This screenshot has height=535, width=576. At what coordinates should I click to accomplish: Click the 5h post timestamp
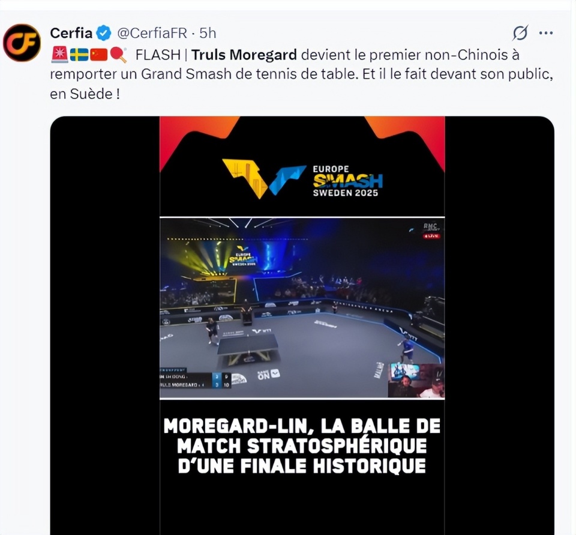[x=208, y=33]
